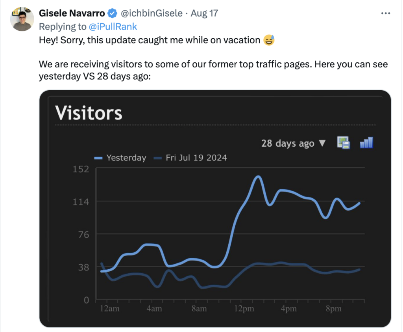The image size is (403, 332).
Task: Click the "Hey! Sorry" tweet text
Action: (150, 40)
